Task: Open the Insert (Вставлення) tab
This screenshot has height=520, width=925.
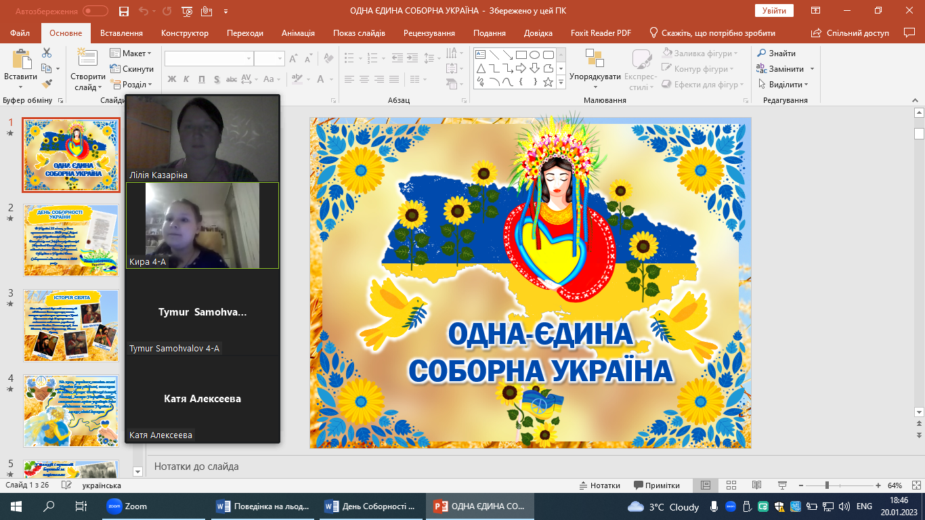Action: click(x=121, y=33)
